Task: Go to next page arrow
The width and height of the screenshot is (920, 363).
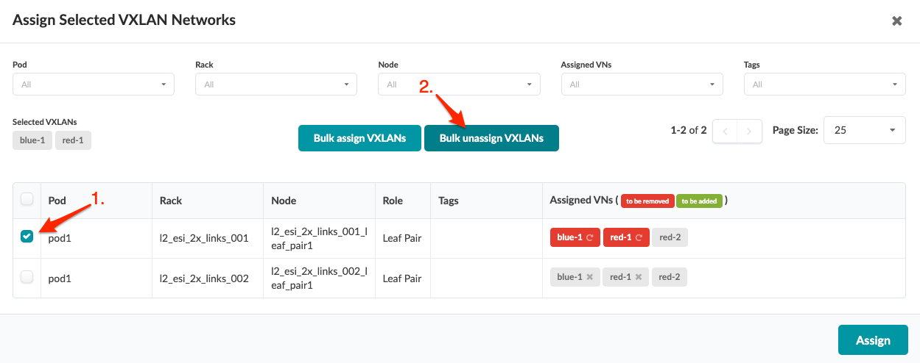Action: [x=749, y=131]
